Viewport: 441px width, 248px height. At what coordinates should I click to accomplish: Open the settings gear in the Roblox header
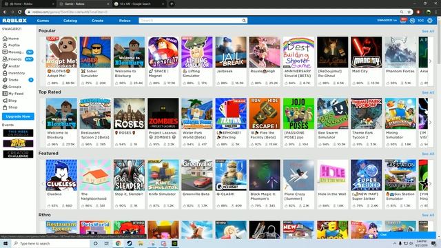[x=430, y=21]
